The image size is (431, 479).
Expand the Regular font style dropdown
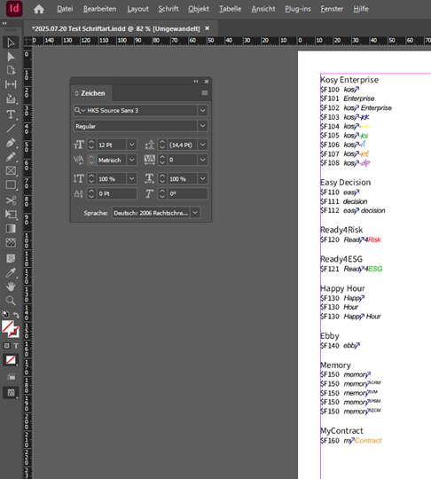[202, 126]
